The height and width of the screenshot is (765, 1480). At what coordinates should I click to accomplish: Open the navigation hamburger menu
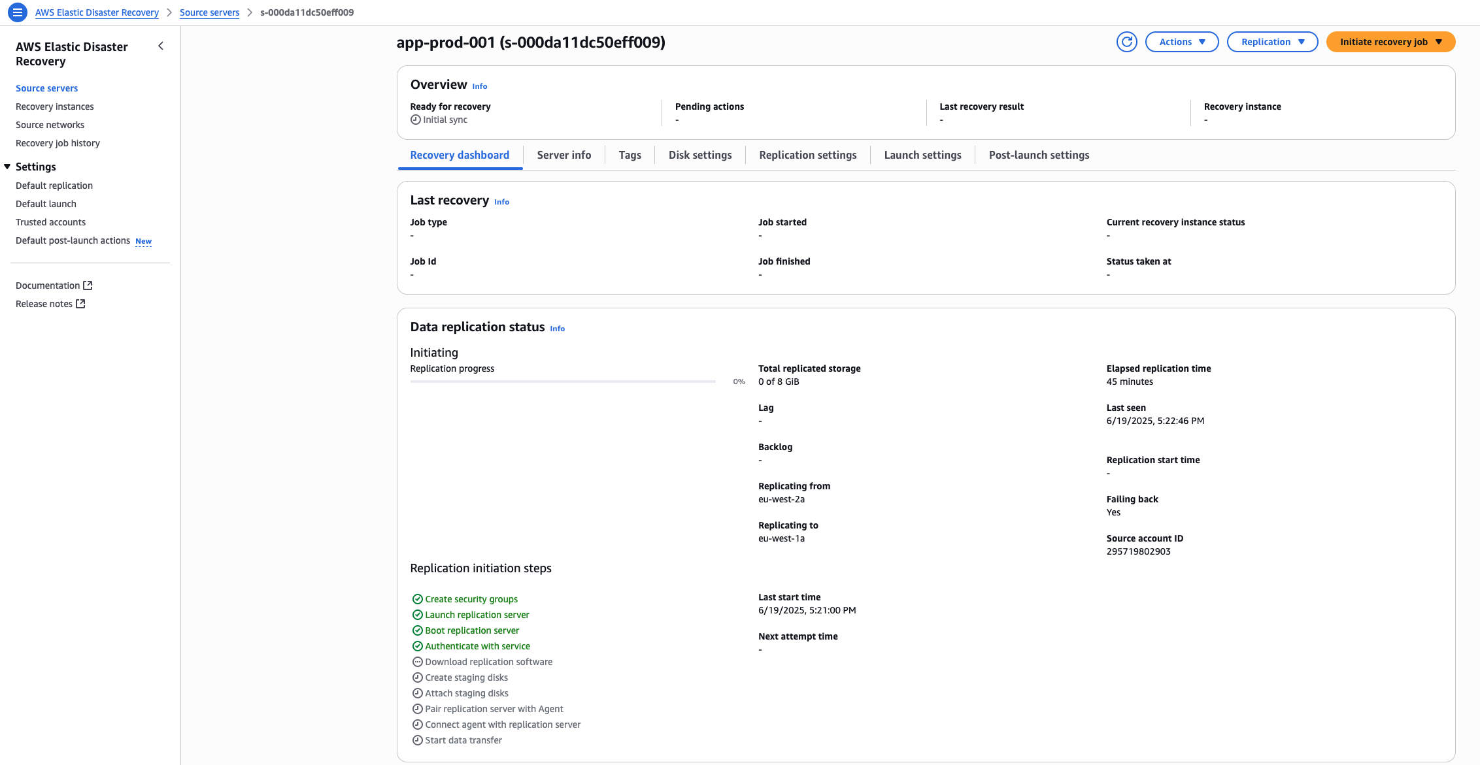(x=16, y=12)
